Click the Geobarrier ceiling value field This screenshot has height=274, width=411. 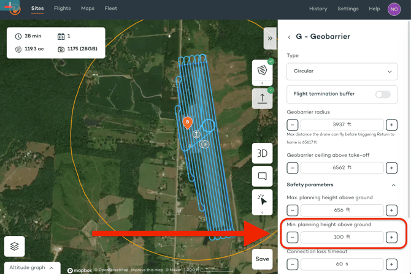pos(342,168)
